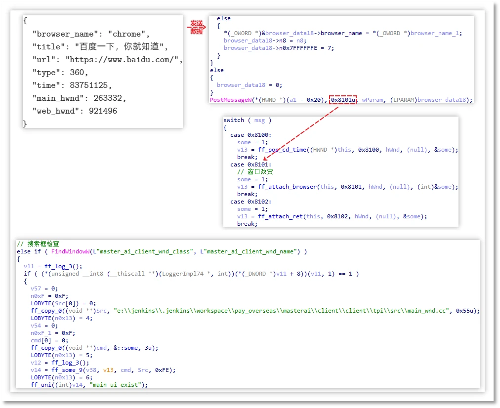Click the "web_hwnd": 921496 line
Screen dimensions: 500x408
75,111
